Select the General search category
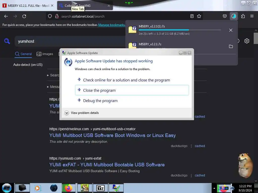The image size is (258, 193). pyautogui.click(x=23, y=54)
